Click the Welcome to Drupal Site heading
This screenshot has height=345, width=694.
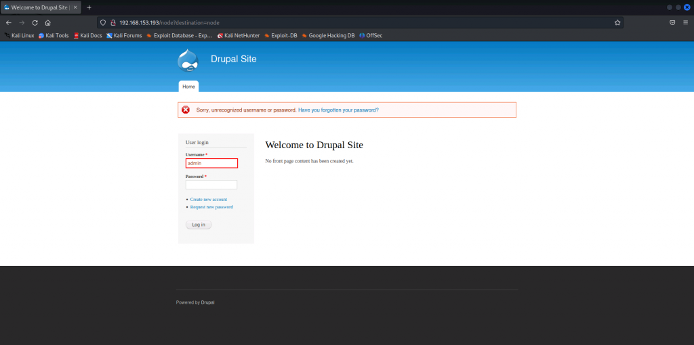click(314, 145)
